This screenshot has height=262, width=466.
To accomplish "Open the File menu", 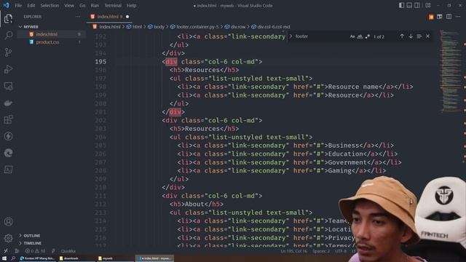I will (x=18, y=5).
